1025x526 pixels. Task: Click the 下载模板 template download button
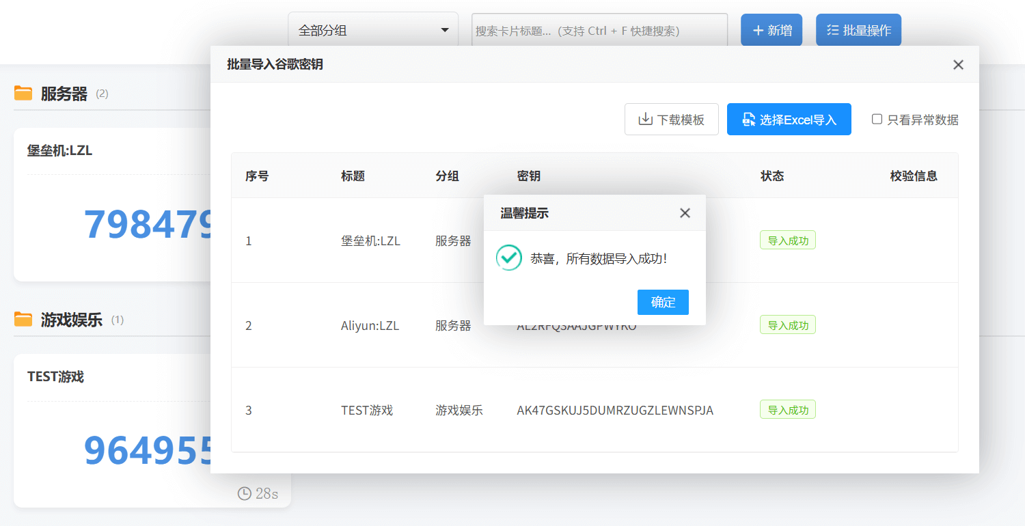click(672, 119)
